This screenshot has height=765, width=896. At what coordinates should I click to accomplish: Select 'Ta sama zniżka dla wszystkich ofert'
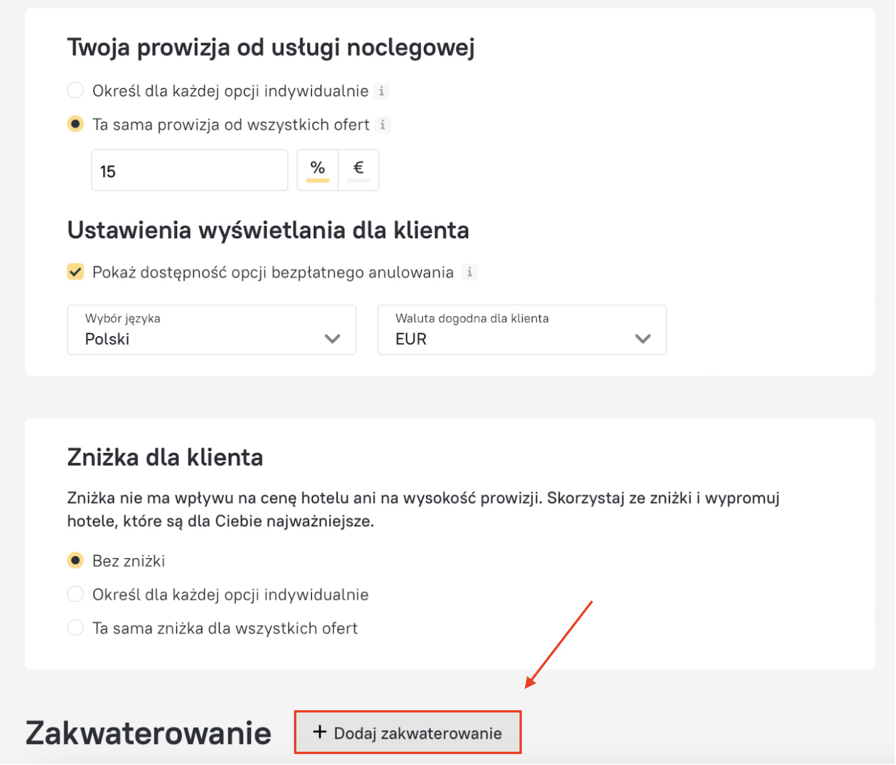76,628
